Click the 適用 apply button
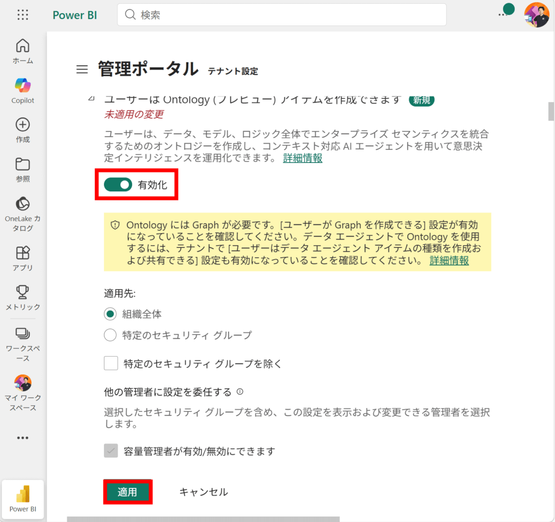The image size is (555, 522). click(127, 492)
